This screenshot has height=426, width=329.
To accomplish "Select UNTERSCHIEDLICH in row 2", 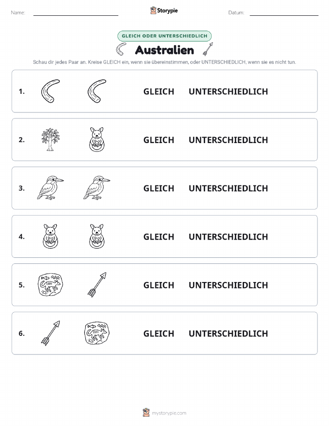I will [228, 140].
